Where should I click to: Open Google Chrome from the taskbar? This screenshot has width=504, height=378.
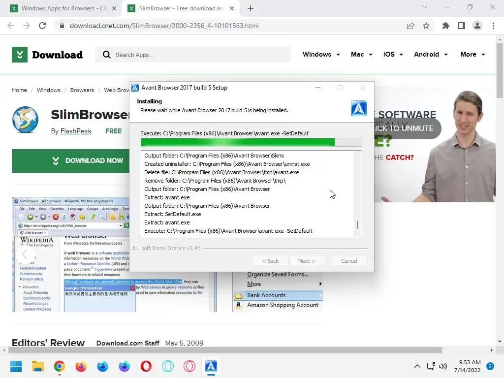[x=60, y=366]
